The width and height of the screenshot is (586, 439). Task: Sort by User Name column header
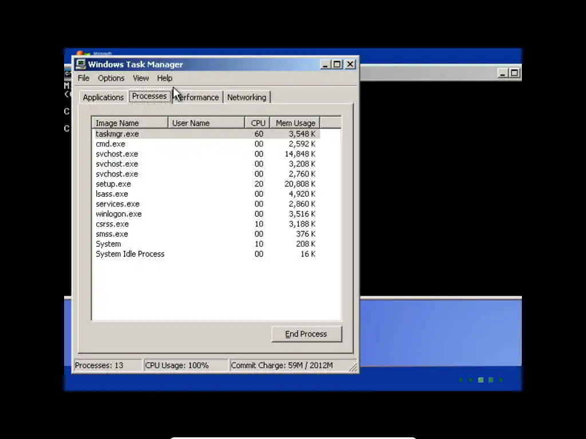pos(206,123)
